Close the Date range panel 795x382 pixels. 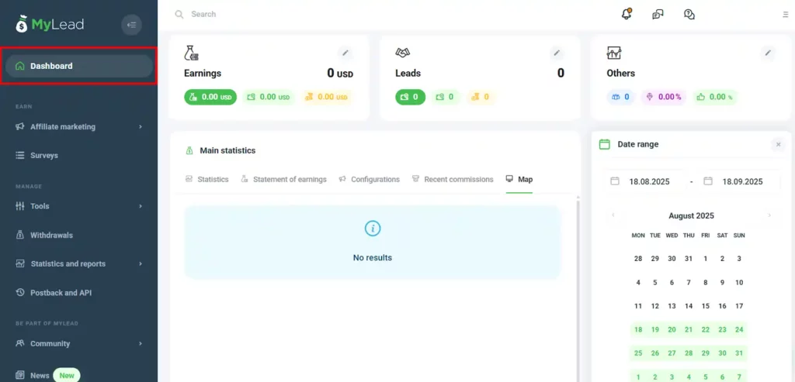778,145
